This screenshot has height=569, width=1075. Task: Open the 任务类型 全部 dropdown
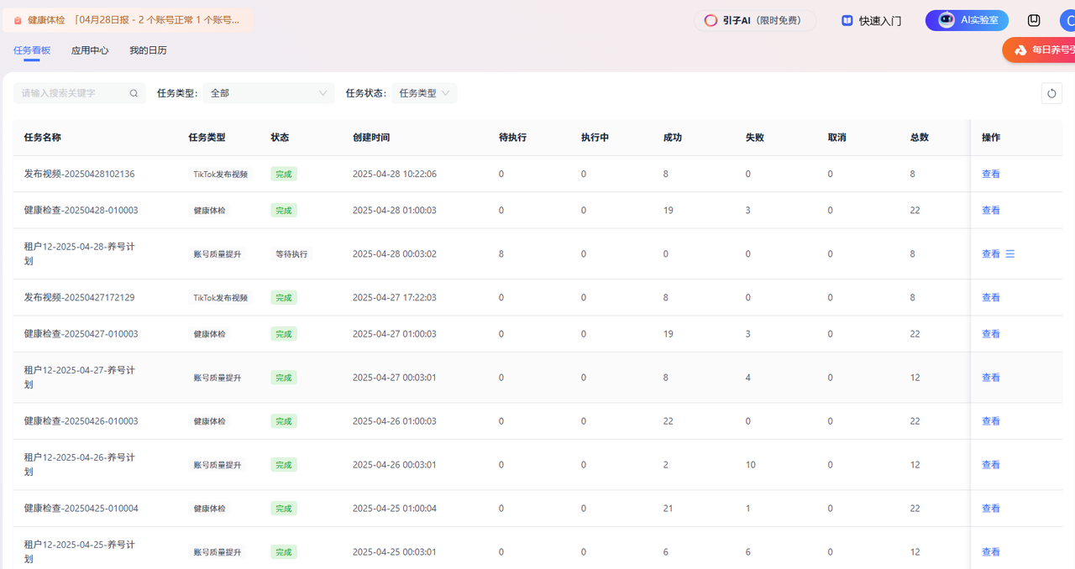click(x=269, y=93)
